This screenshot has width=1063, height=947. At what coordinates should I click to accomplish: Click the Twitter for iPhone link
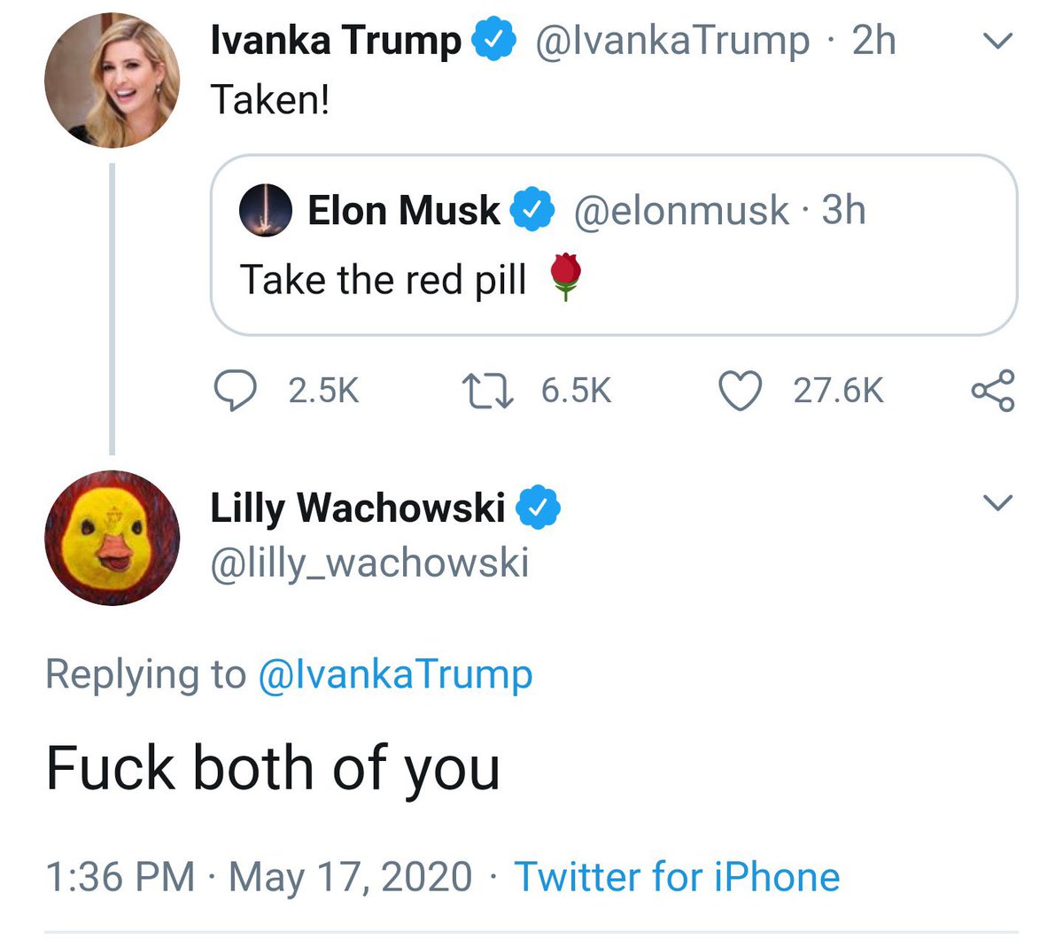pyautogui.click(x=677, y=877)
